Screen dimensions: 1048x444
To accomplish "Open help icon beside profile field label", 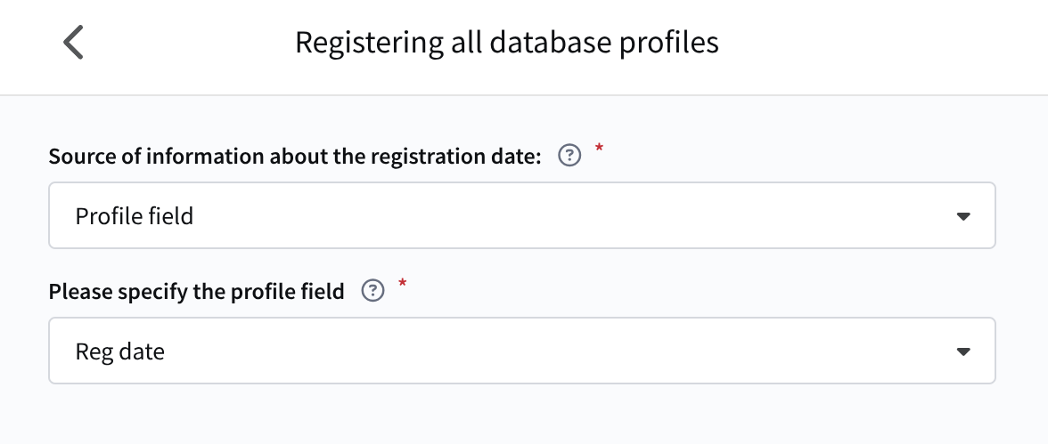I will click(x=373, y=291).
